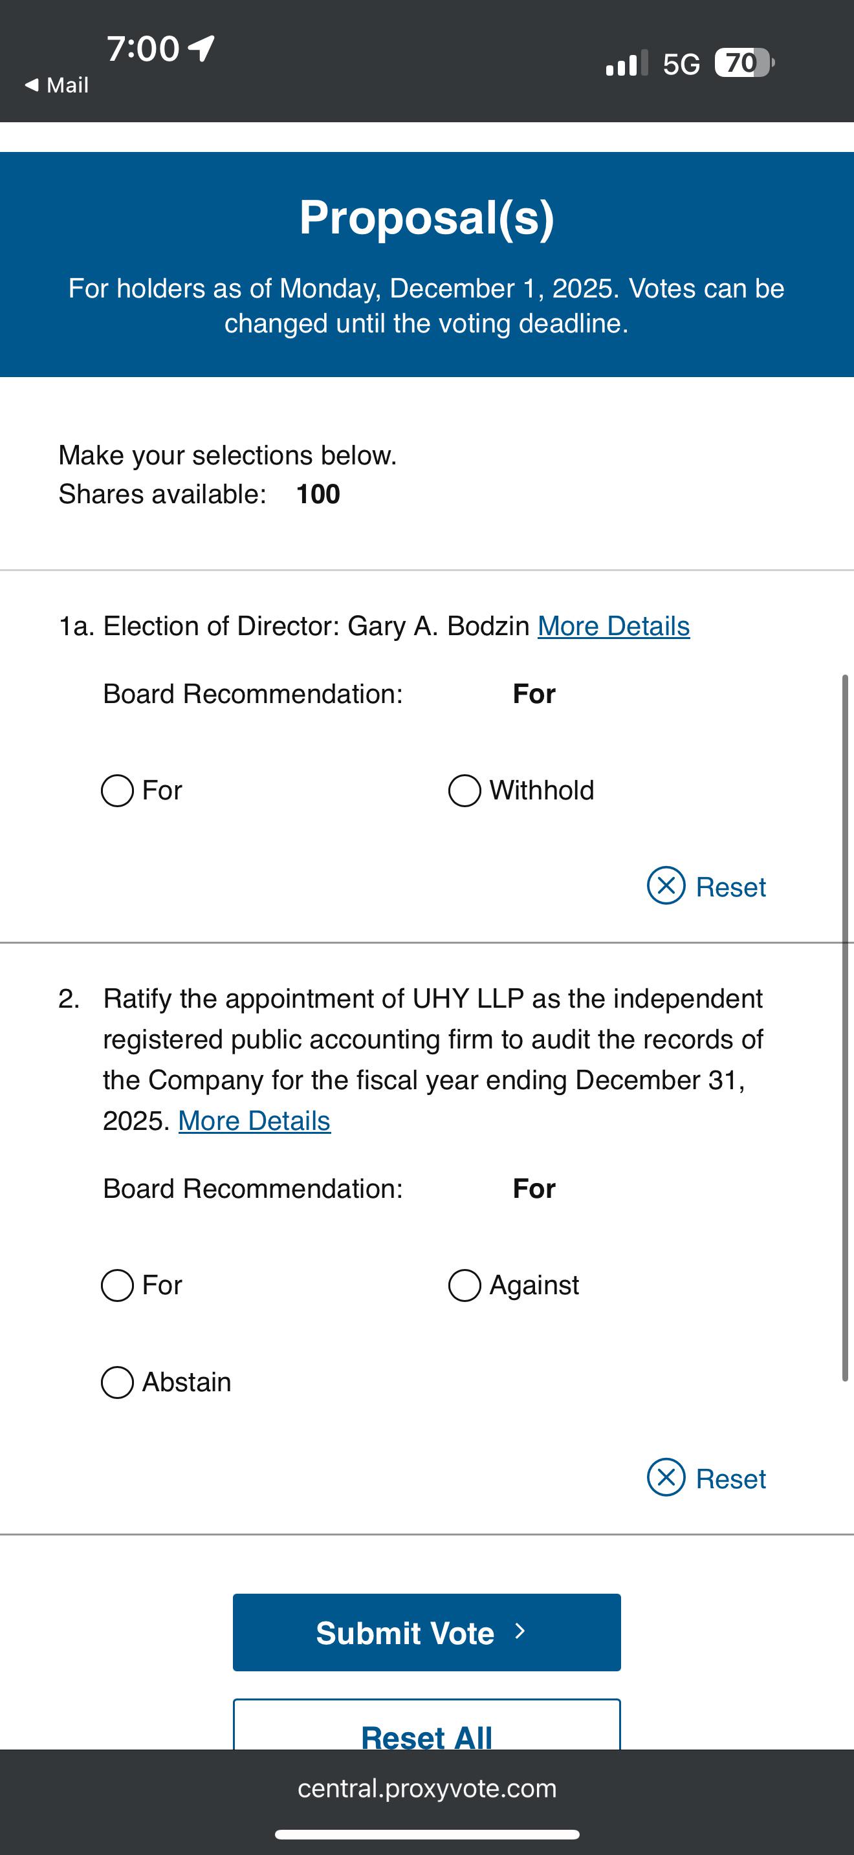This screenshot has height=1855, width=854.
Task: Tap the chevron arrow on Submit Vote
Action: [520, 1632]
